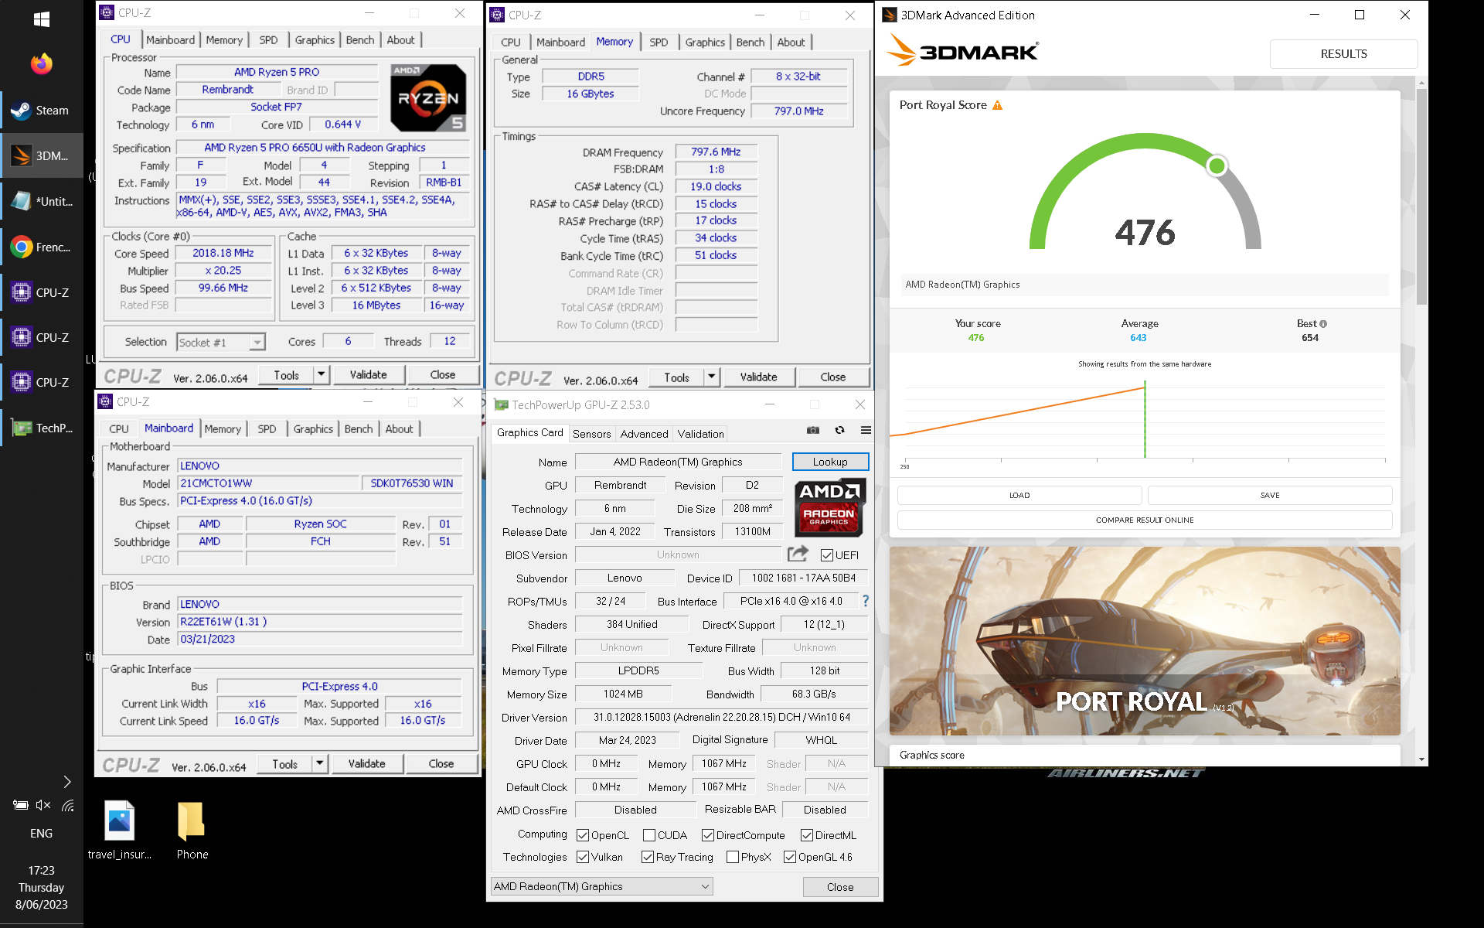Click the GPU-Z refresh icon
The width and height of the screenshot is (1484, 928).
pos(839,430)
